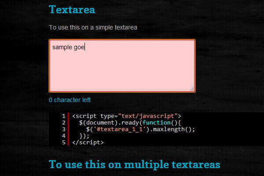Click the 'sample goe' text in the textarea
Image resolution: width=264 pixels, height=176 pixels.
click(68, 47)
